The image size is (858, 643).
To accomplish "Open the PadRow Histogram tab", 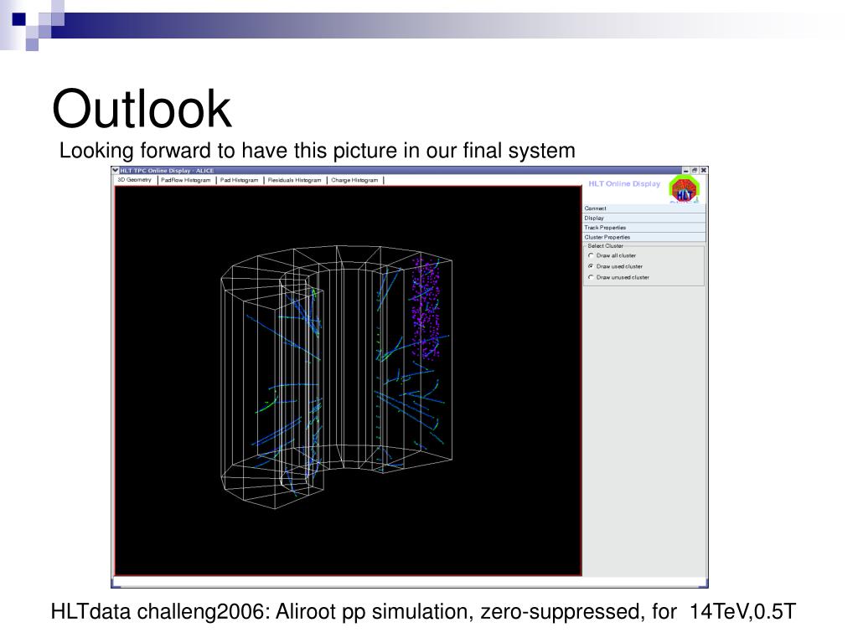I will point(186,181).
